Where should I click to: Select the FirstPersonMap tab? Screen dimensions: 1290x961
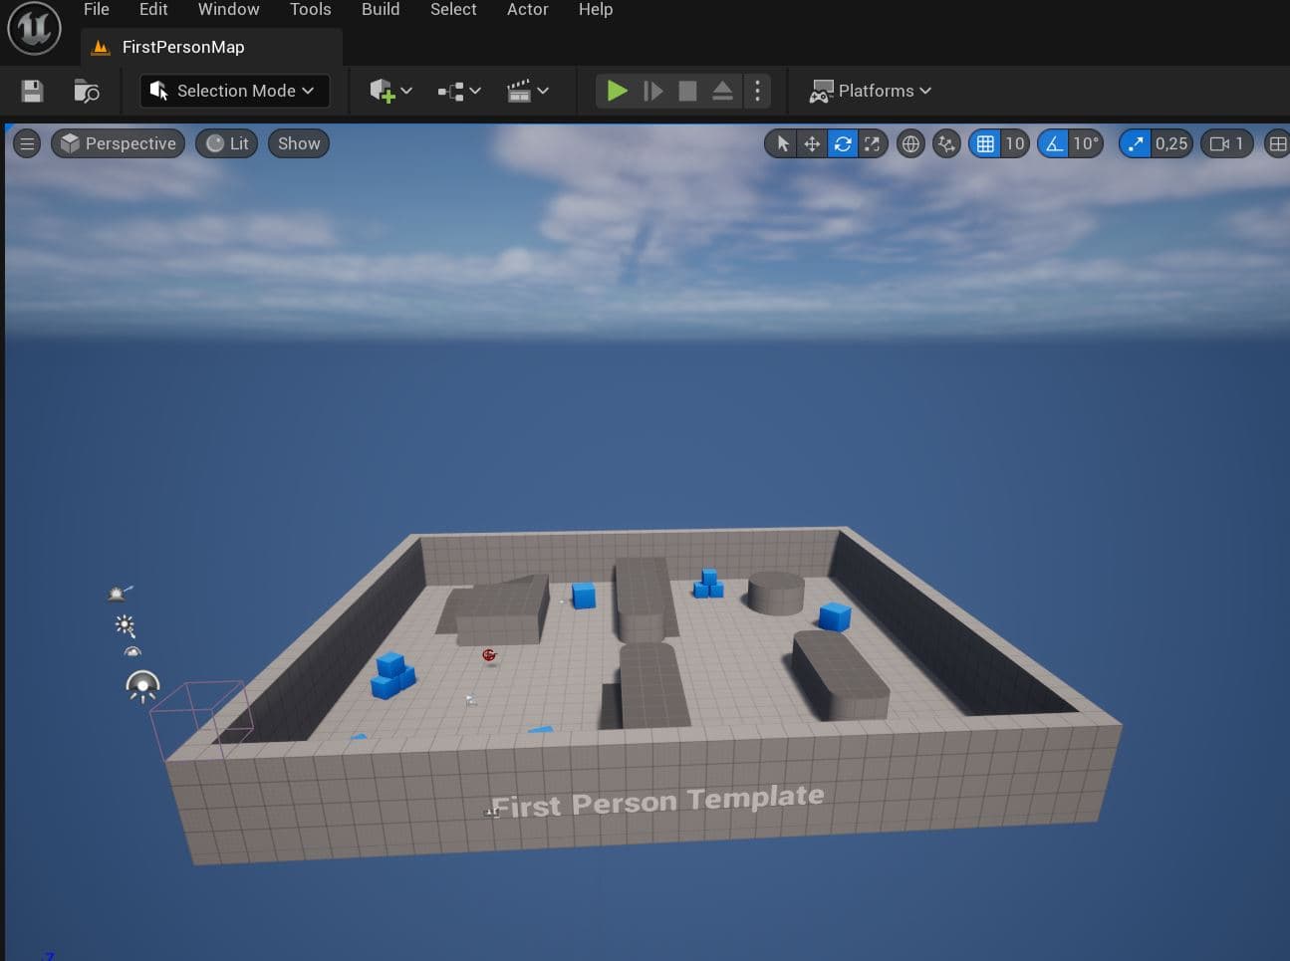182,47
